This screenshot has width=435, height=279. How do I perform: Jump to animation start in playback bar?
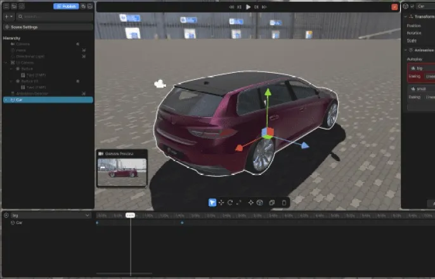(x=231, y=7)
